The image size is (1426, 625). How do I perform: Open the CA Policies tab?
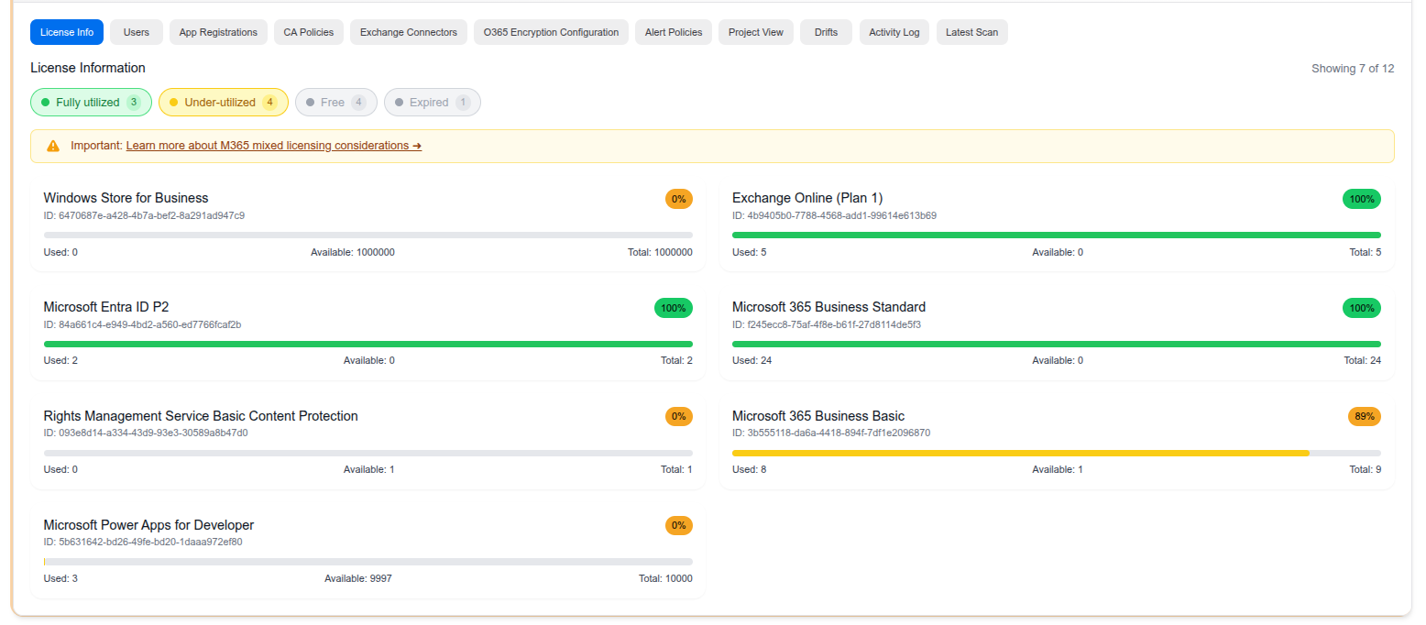[308, 32]
